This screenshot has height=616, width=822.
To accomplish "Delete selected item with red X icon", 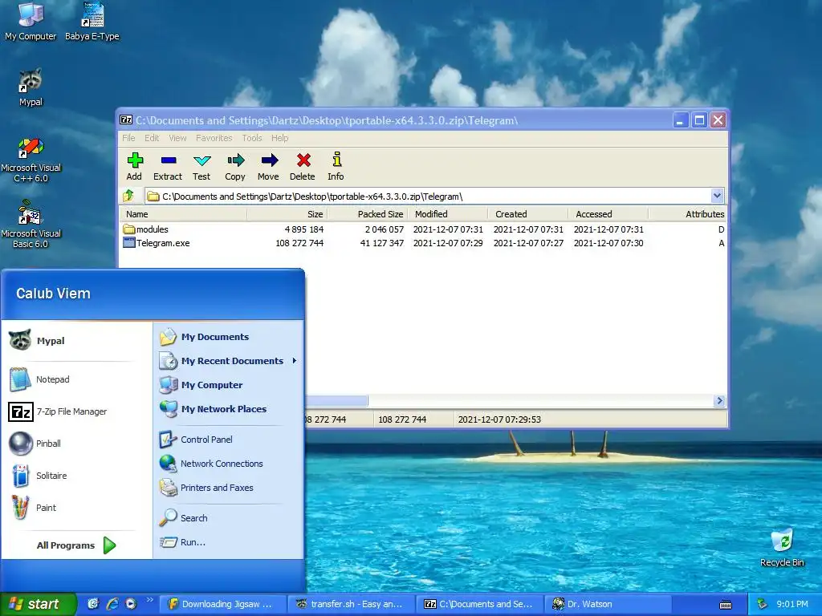I will (x=303, y=167).
